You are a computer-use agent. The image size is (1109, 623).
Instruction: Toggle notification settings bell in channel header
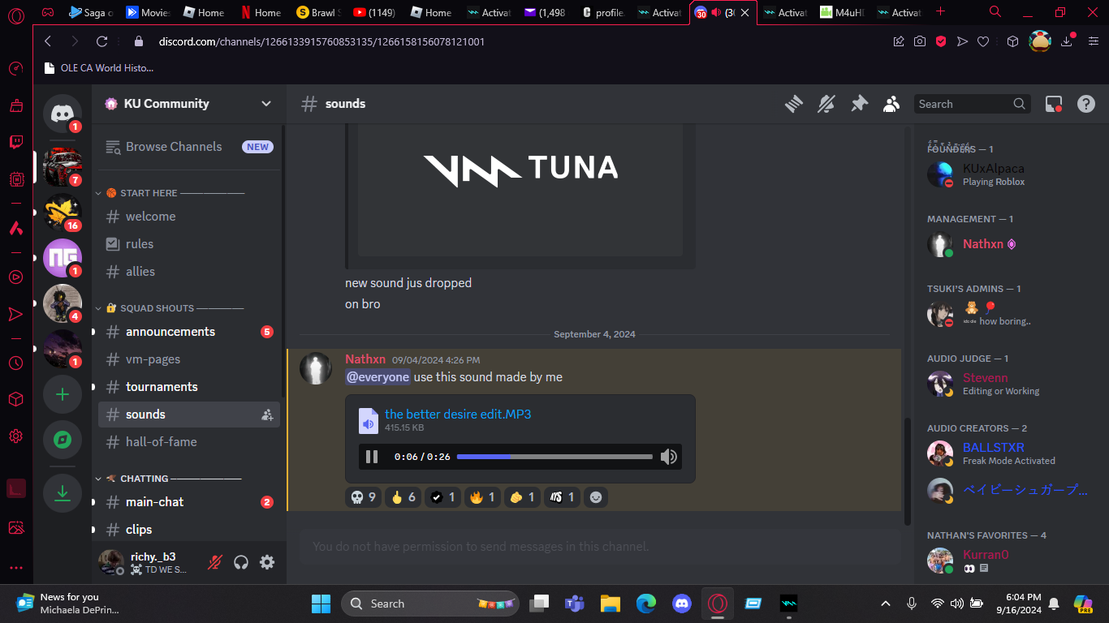tap(826, 104)
